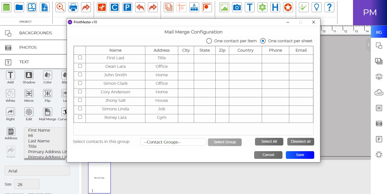Image resolution: width=387 pixels, height=194 pixels.
Task: Click the camera icon in top toolbar
Action: (x=237, y=7)
